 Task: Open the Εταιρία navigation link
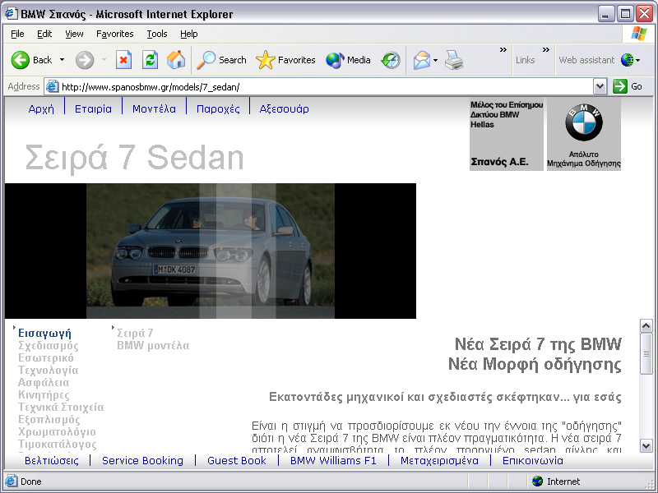93,109
